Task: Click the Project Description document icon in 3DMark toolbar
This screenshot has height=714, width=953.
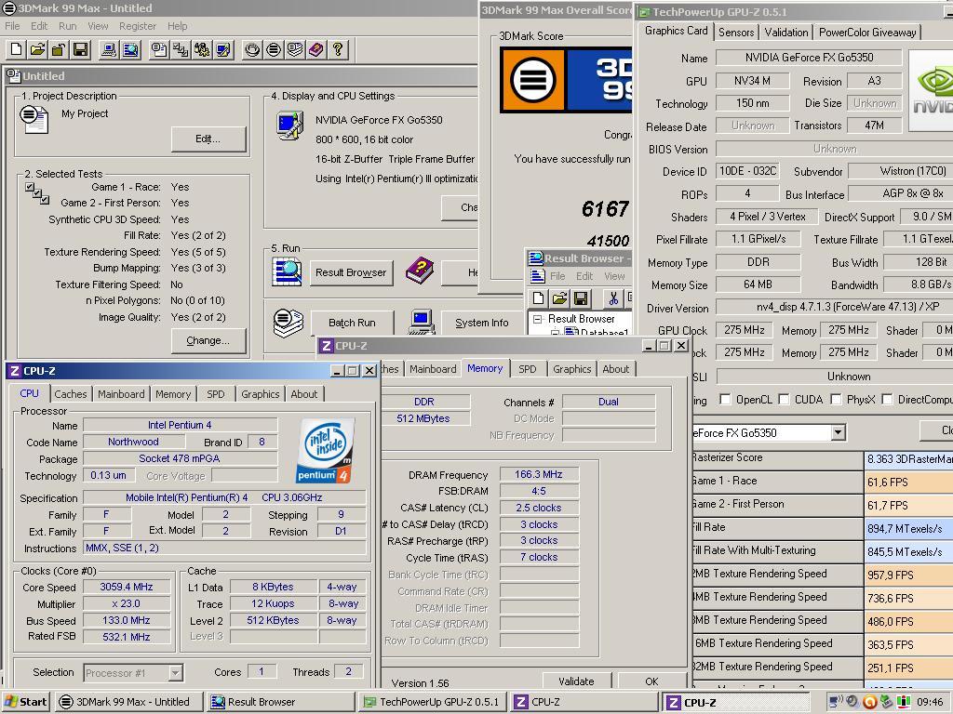Action: 159,50
